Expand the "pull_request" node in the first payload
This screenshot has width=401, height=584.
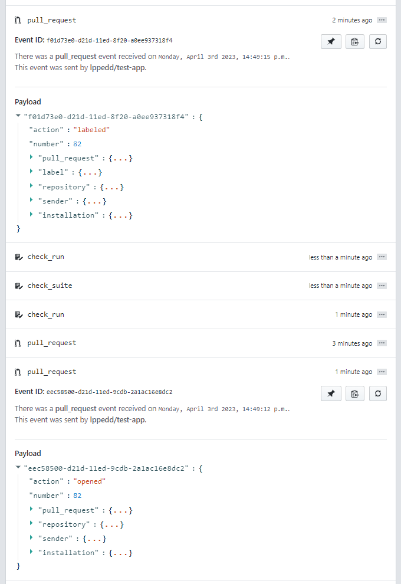31,158
